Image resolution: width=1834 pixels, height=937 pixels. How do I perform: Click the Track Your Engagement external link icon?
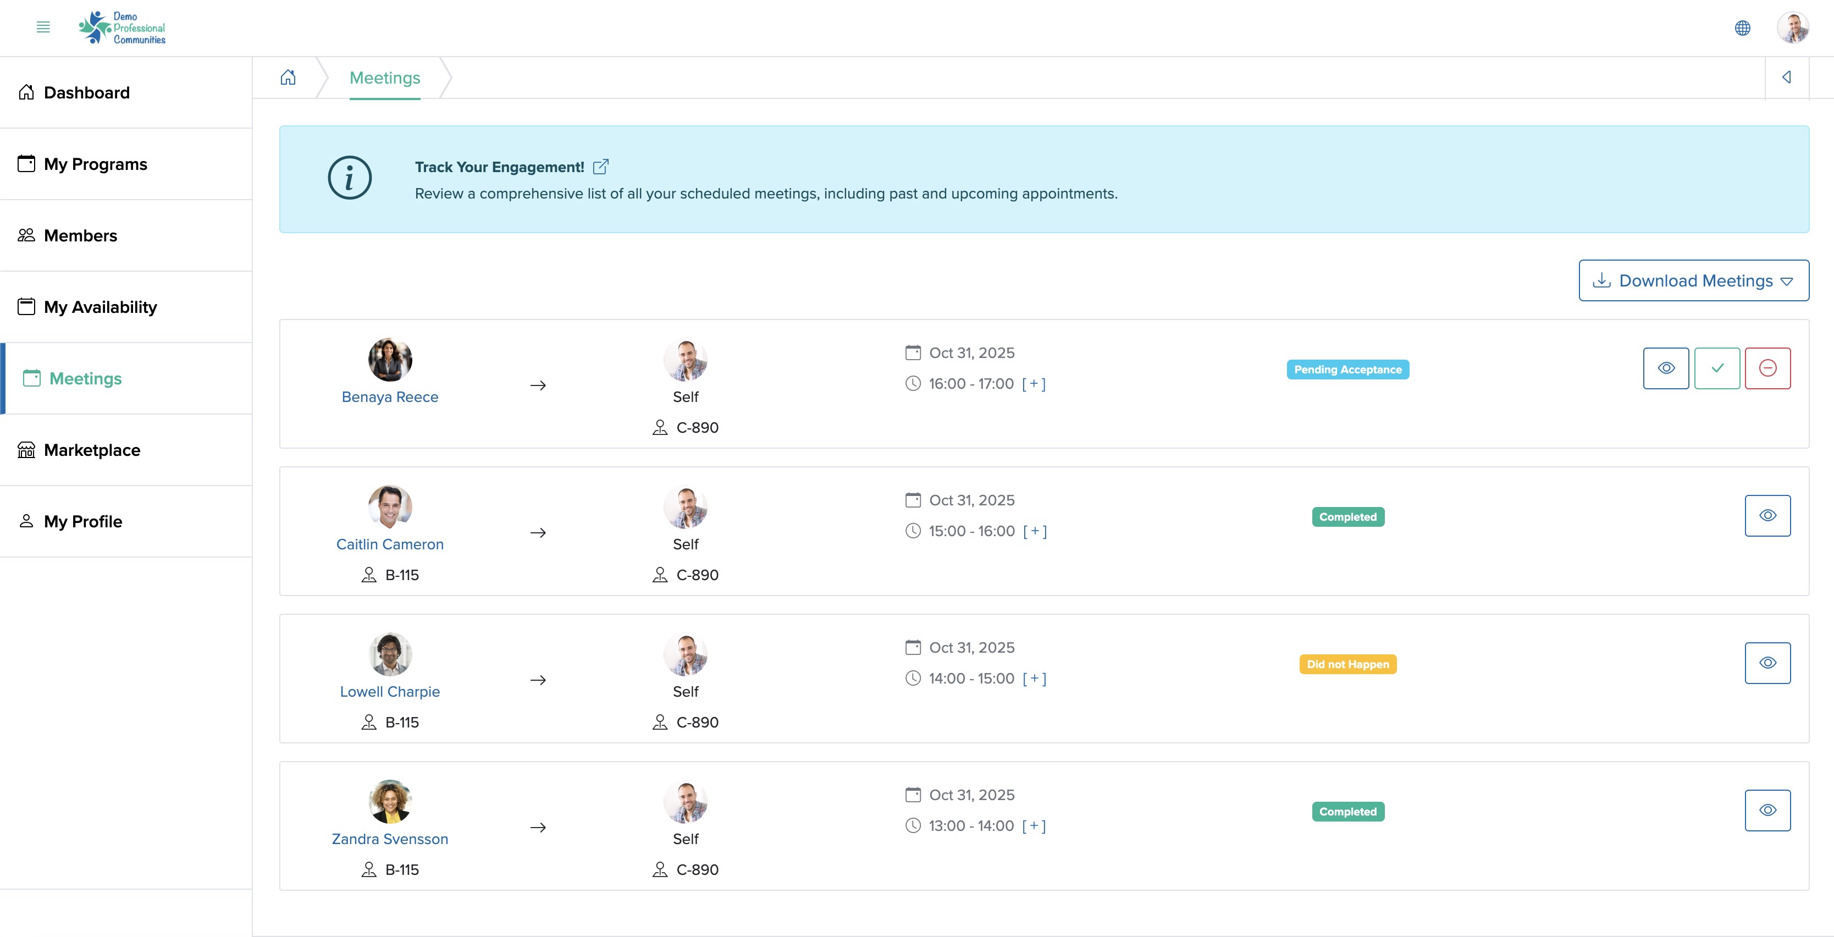coord(602,166)
